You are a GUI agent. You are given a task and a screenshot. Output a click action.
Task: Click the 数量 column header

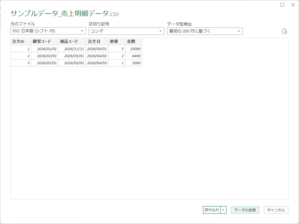pos(117,41)
